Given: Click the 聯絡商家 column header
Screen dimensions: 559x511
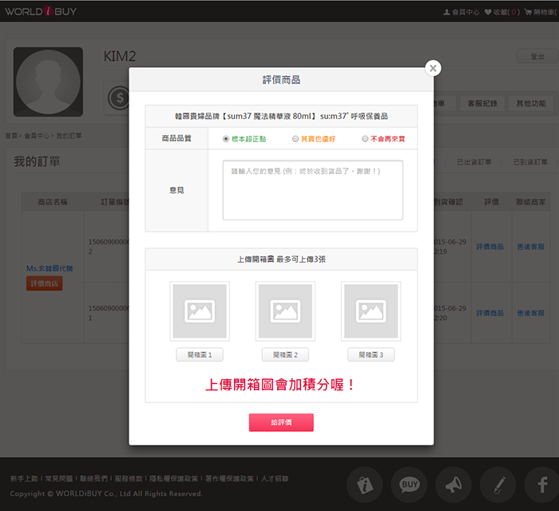Looking at the screenshot, I should [531, 202].
